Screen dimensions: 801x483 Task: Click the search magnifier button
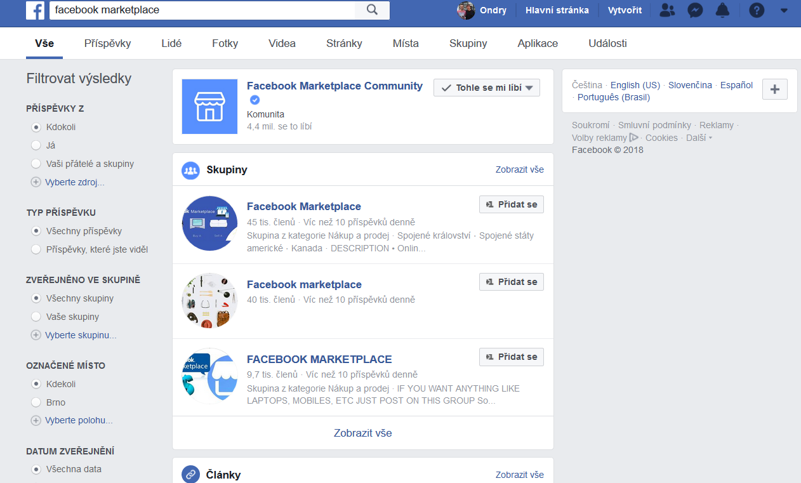coord(373,10)
